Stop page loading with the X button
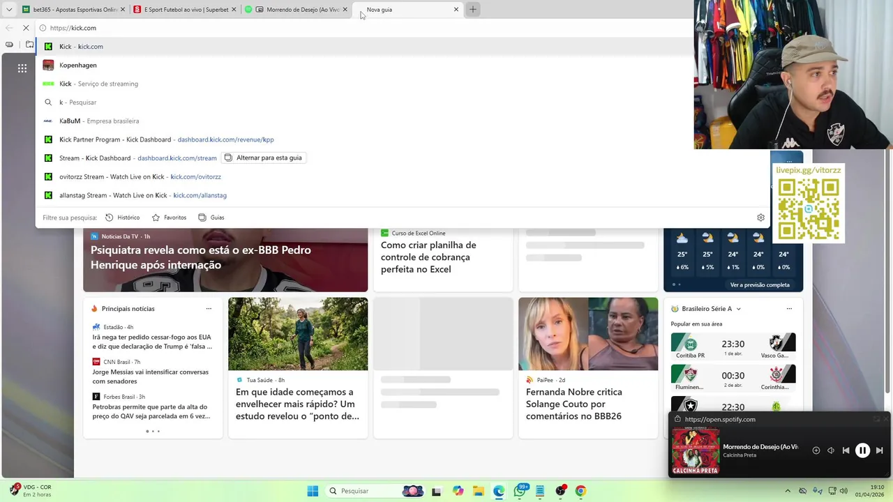Image resolution: width=893 pixels, height=502 pixels. 26,28
